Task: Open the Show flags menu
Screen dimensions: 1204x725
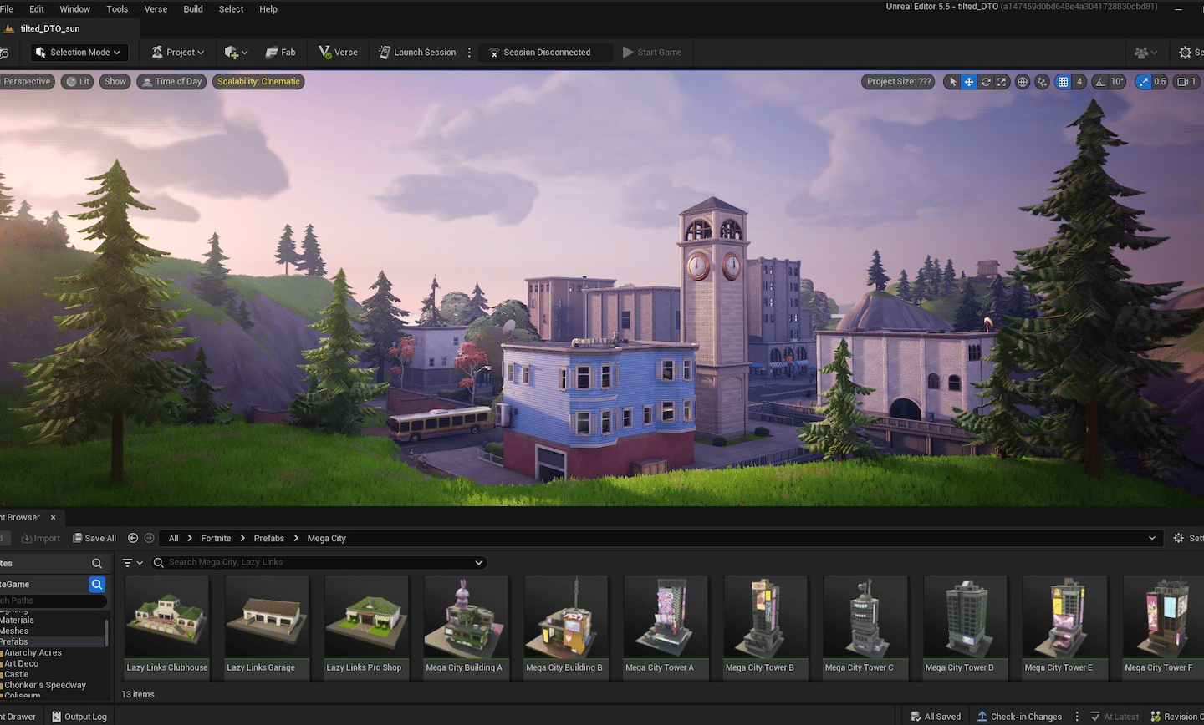Action: (x=115, y=82)
